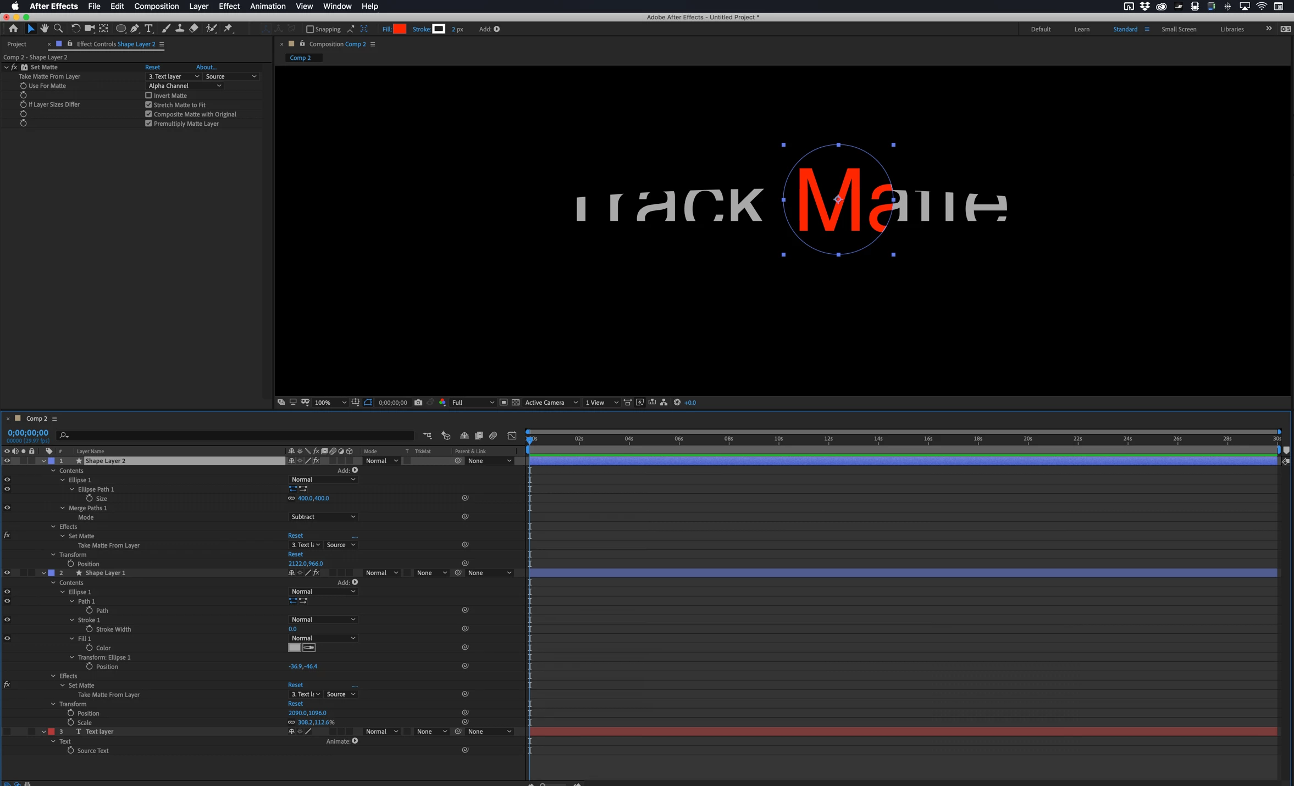Open the Composition menu
Viewport: 1294px width, 786px height.
coord(157,6)
